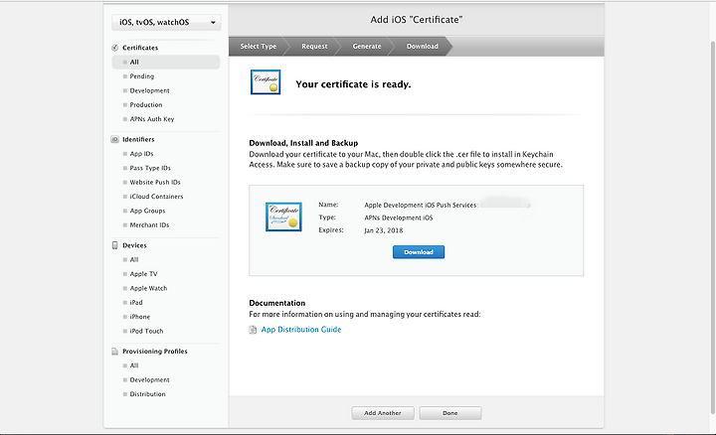
Task: Open Production certificates
Action: (x=145, y=105)
